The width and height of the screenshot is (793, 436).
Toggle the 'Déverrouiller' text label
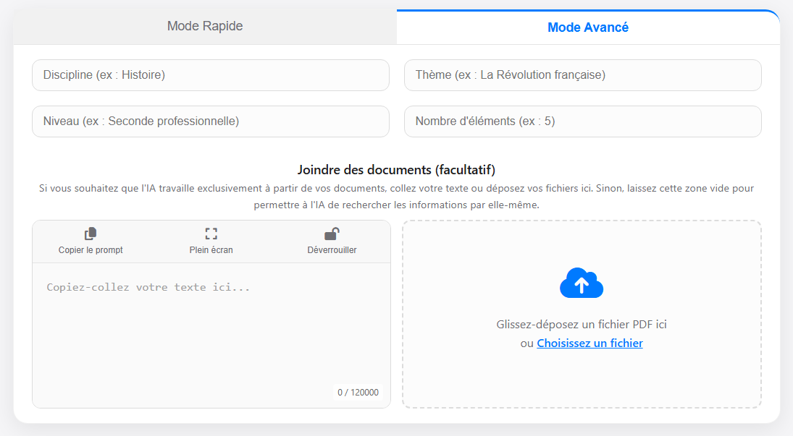(x=332, y=250)
